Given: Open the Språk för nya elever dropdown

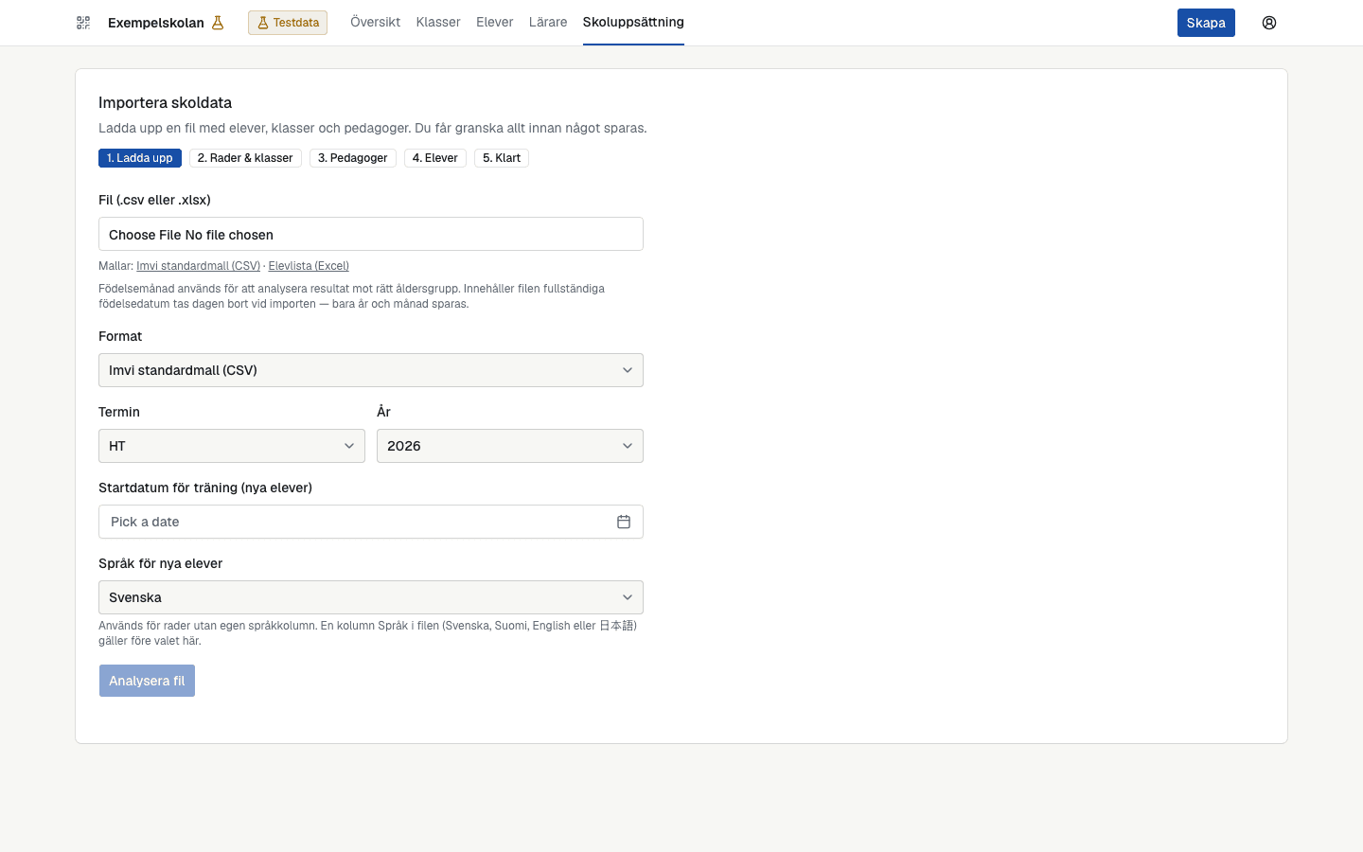Looking at the screenshot, I should tap(371, 597).
